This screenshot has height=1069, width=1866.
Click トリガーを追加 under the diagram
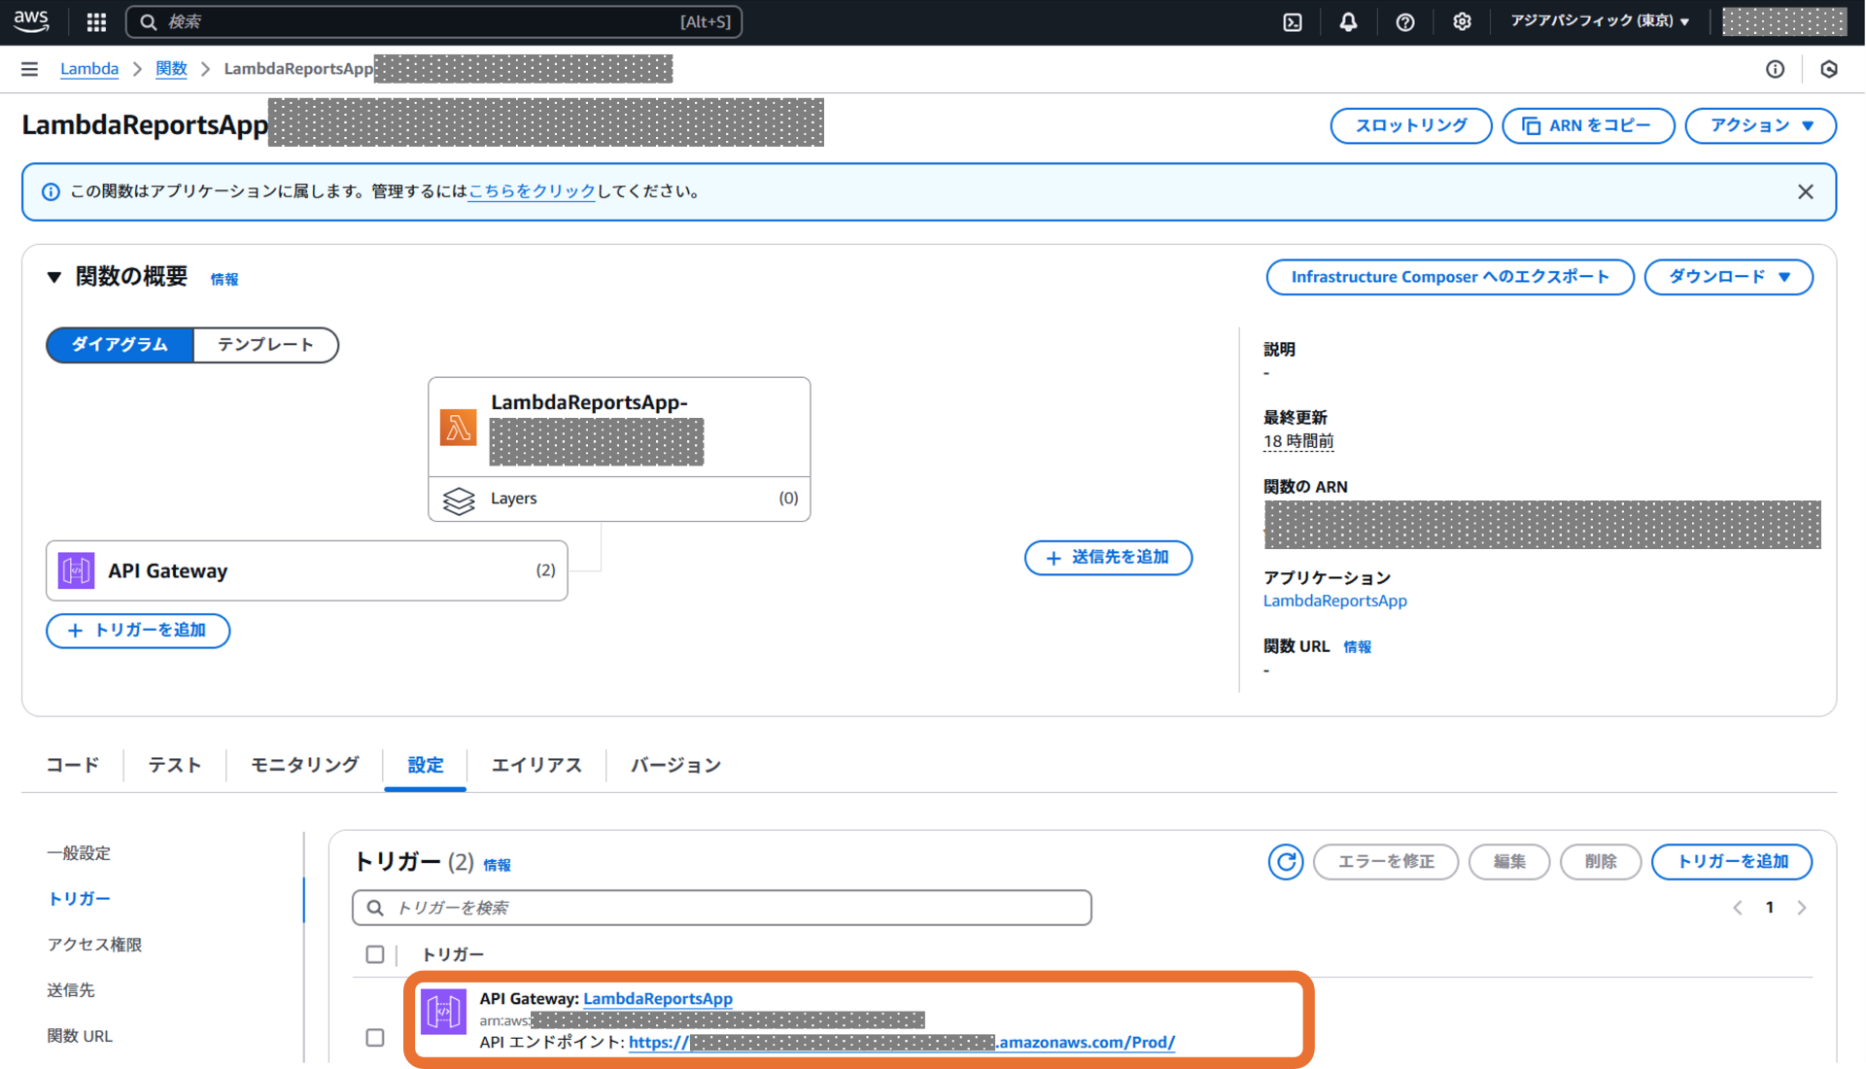[x=138, y=631]
